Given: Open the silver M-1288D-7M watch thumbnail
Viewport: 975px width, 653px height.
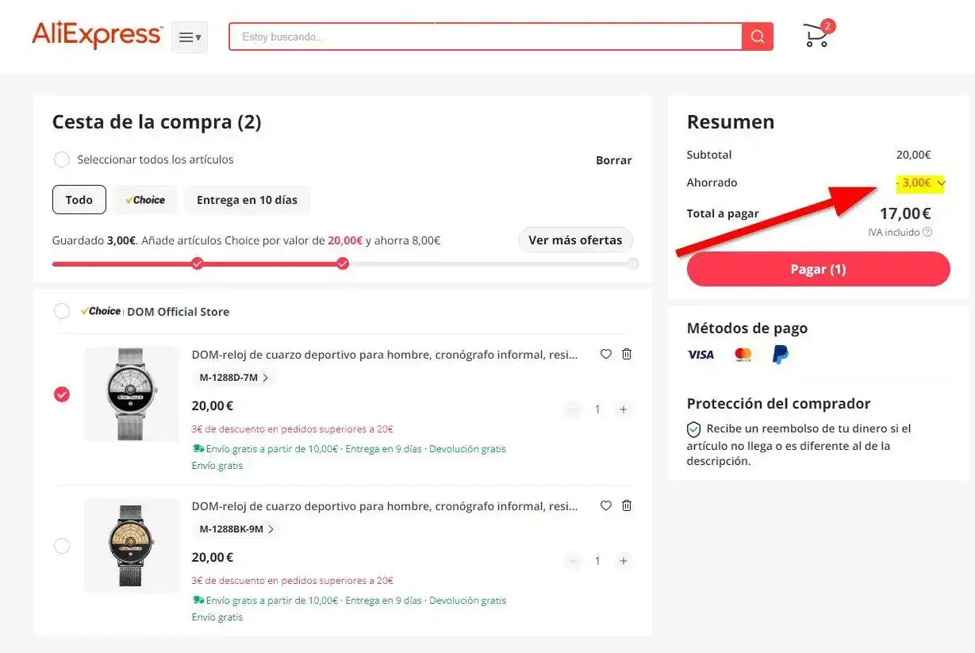Looking at the screenshot, I should pyautogui.click(x=132, y=394).
